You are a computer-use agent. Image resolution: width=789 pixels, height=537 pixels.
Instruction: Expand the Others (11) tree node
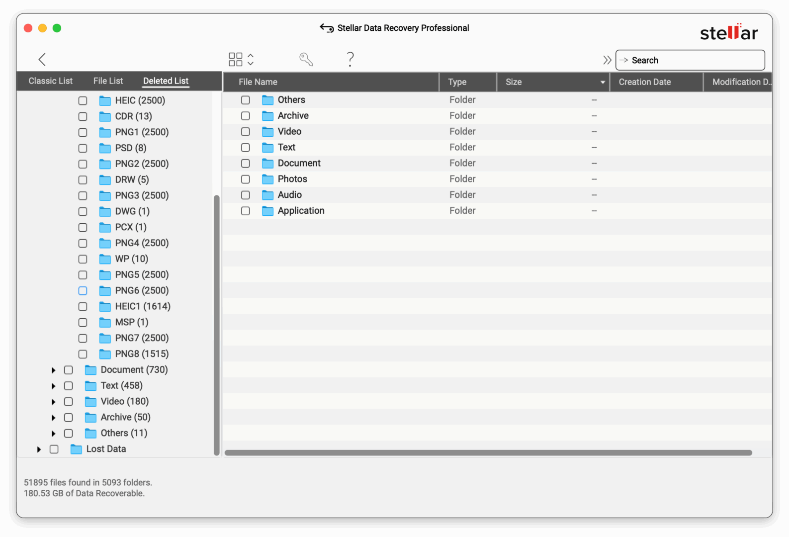pos(53,434)
